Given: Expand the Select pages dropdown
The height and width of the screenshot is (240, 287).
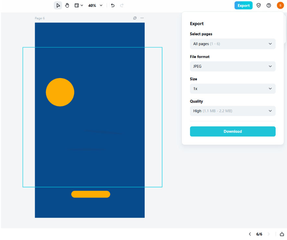Looking at the screenshot, I should click(233, 44).
